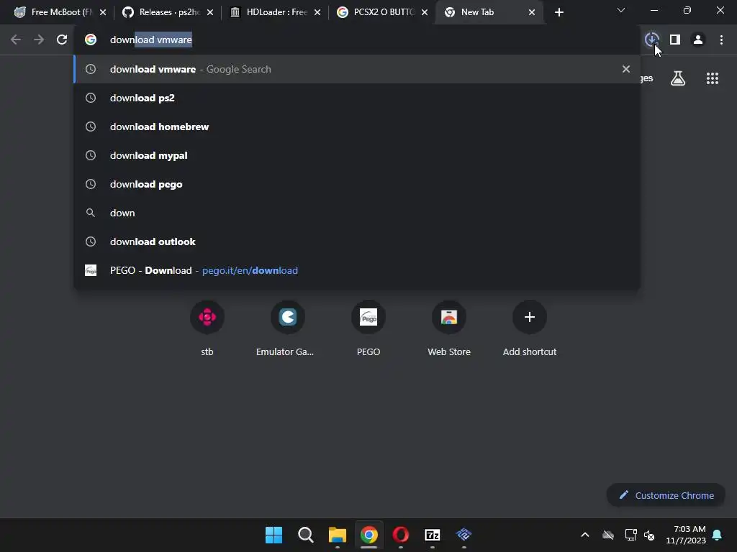The height and width of the screenshot is (552, 737).
Task: Open the tab search chevron
Action: pyautogui.click(x=621, y=10)
